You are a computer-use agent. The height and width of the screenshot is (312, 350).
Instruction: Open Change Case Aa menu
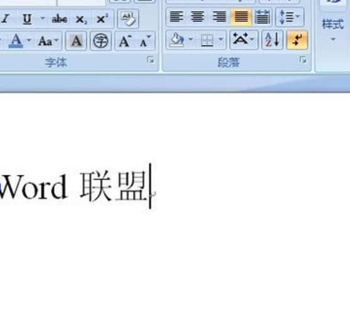tap(48, 41)
